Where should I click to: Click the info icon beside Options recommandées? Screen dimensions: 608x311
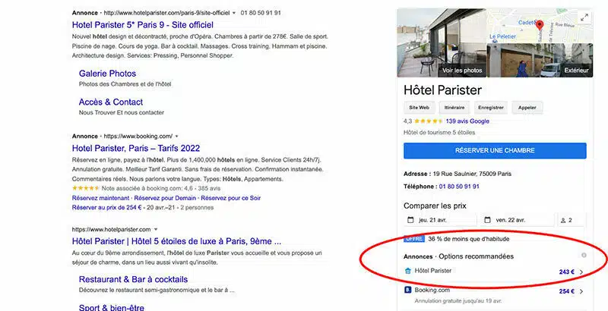[584, 256]
